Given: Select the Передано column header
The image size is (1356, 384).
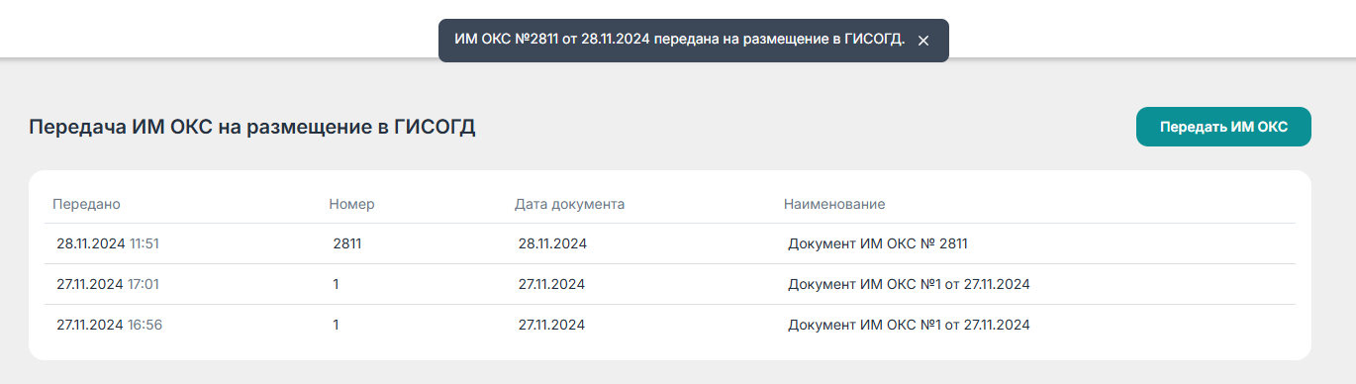Looking at the screenshot, I should (87, 204).
